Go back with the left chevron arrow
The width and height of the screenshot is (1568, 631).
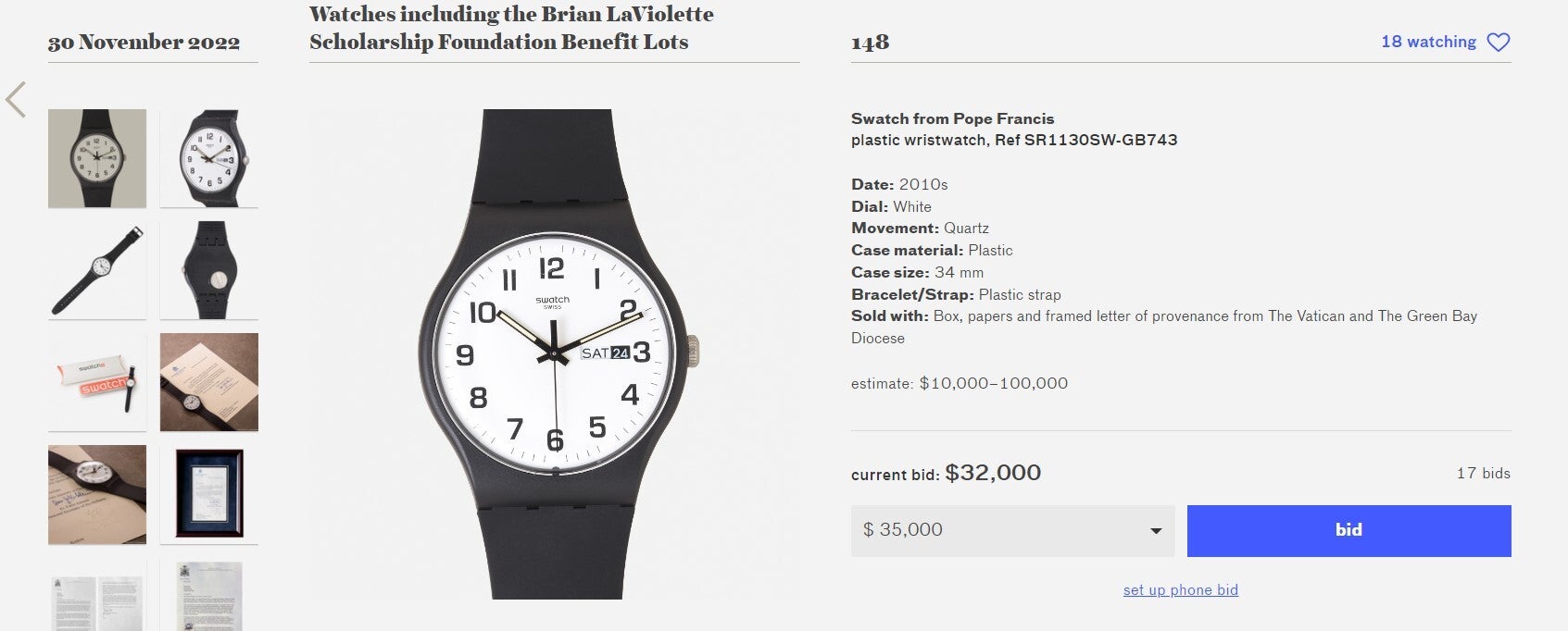(x=16, y=100)
